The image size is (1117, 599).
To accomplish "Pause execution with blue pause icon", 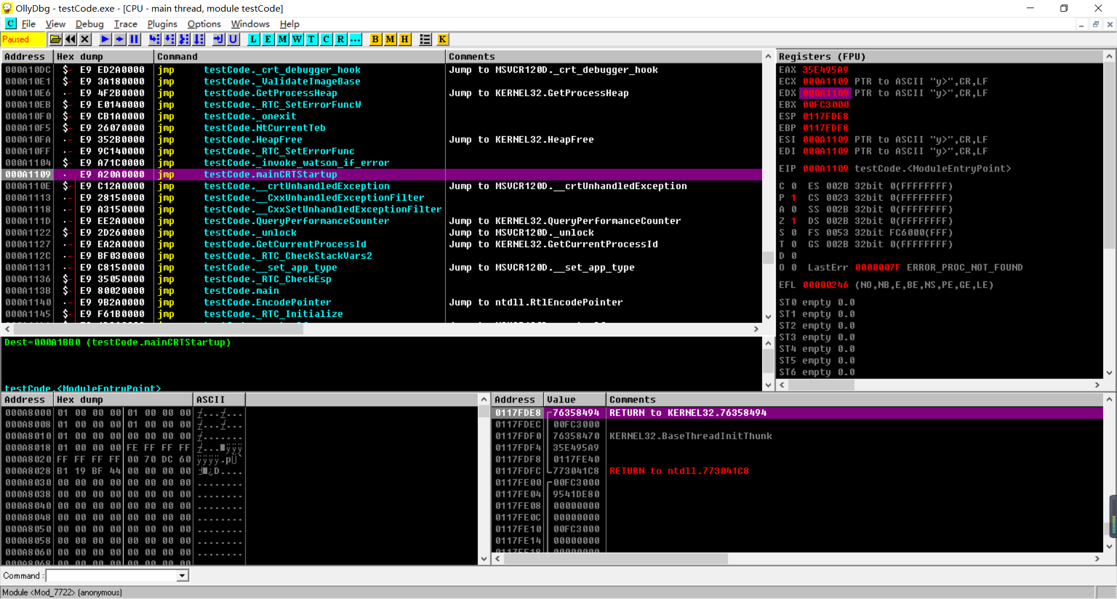I will pos(134,40).
